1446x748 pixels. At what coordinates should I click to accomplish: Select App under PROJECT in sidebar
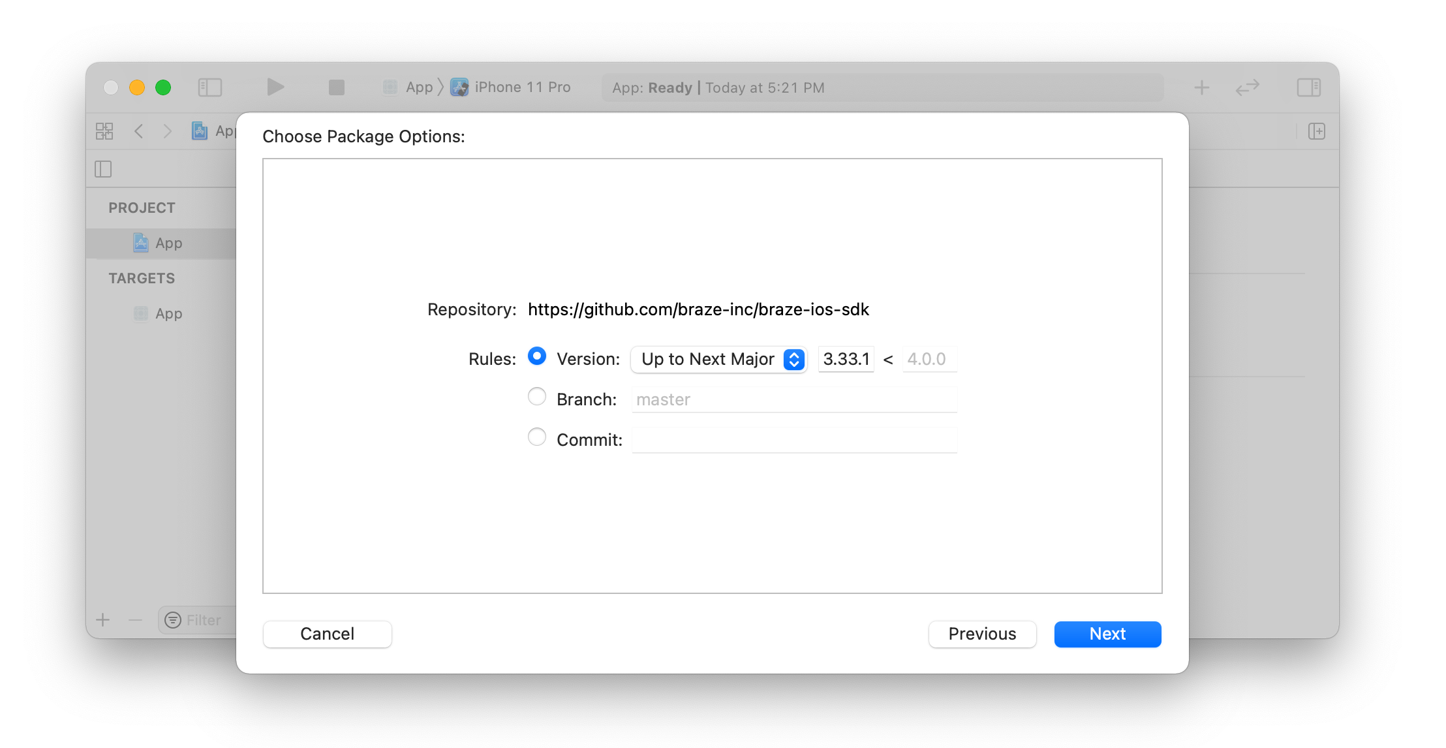click(168, 243)
